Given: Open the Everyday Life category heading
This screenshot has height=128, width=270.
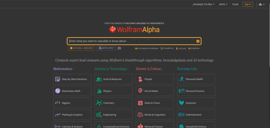Looking at the screenshot, I should [187, 69].
